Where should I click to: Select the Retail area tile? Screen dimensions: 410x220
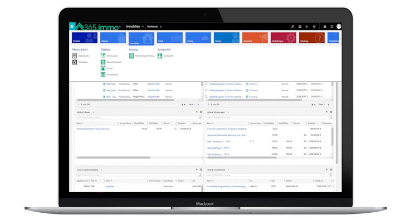pyautogui.click(x=170, y=38)
